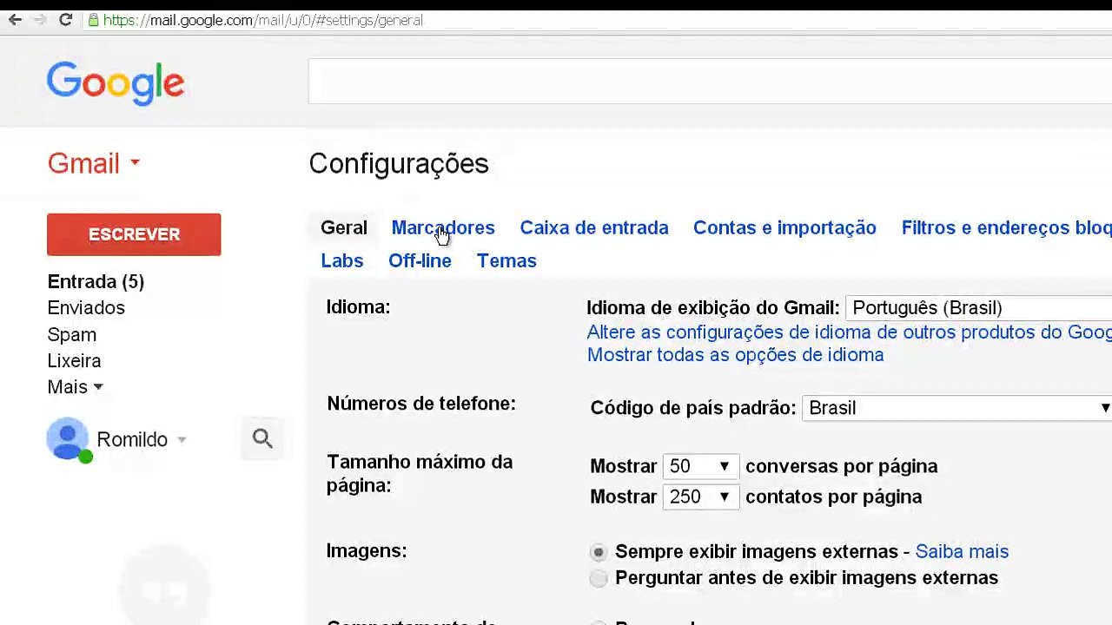
Task: Click the magnifier search icon beside Romildo
Action: [x=262, y=439]
